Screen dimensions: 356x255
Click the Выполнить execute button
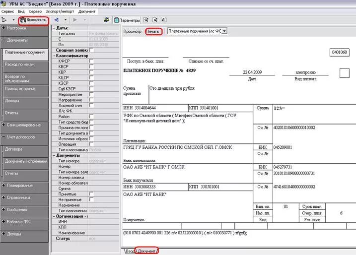pos(34,20)
